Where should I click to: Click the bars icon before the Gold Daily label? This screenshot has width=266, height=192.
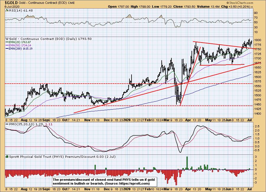[x=7, y=39]
